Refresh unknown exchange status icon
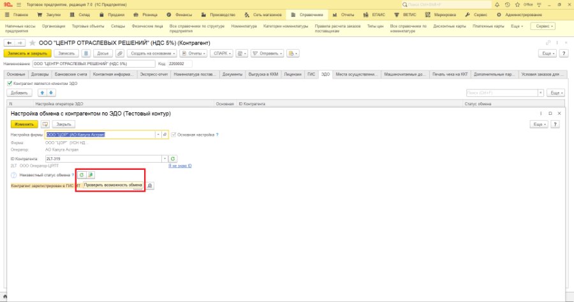 [x=82, y=175]
